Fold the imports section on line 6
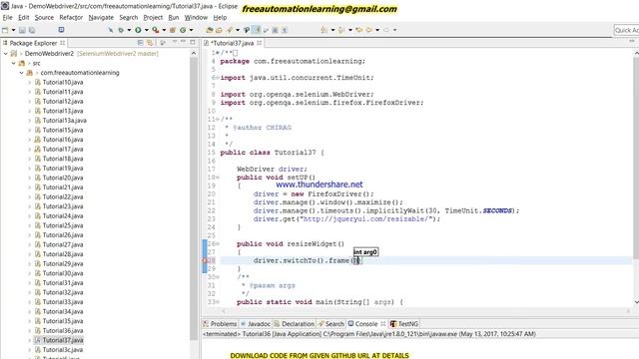Screen dimensions: 639x359 click(218, 78)
